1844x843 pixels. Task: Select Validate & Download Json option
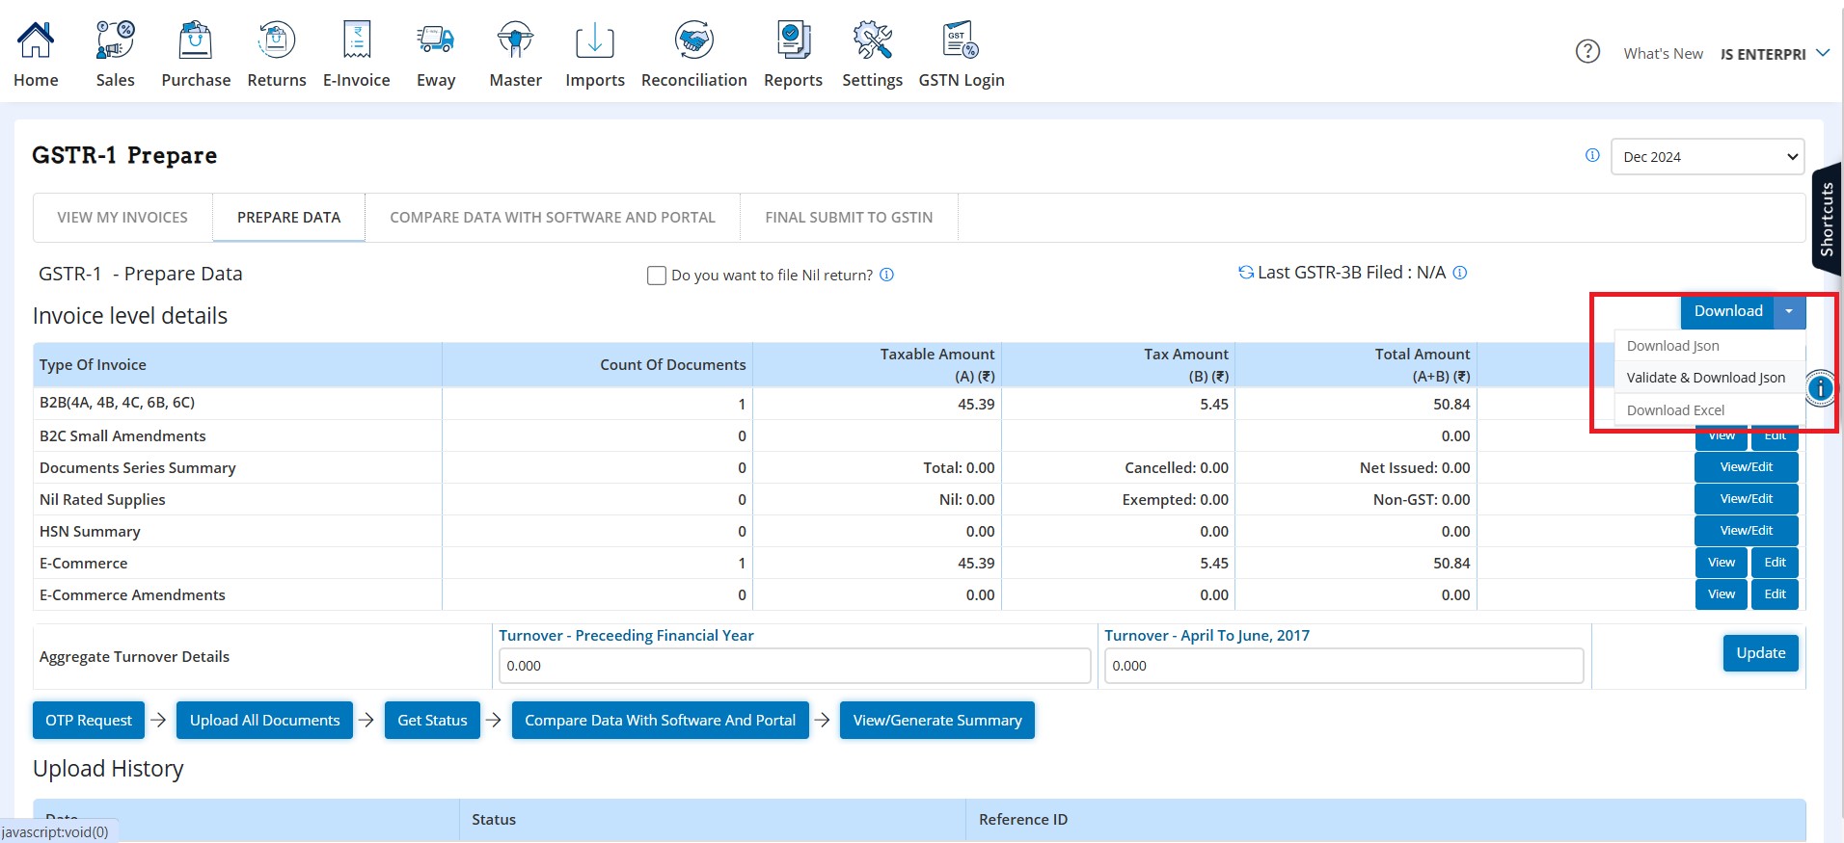[x=1709, y=378]
